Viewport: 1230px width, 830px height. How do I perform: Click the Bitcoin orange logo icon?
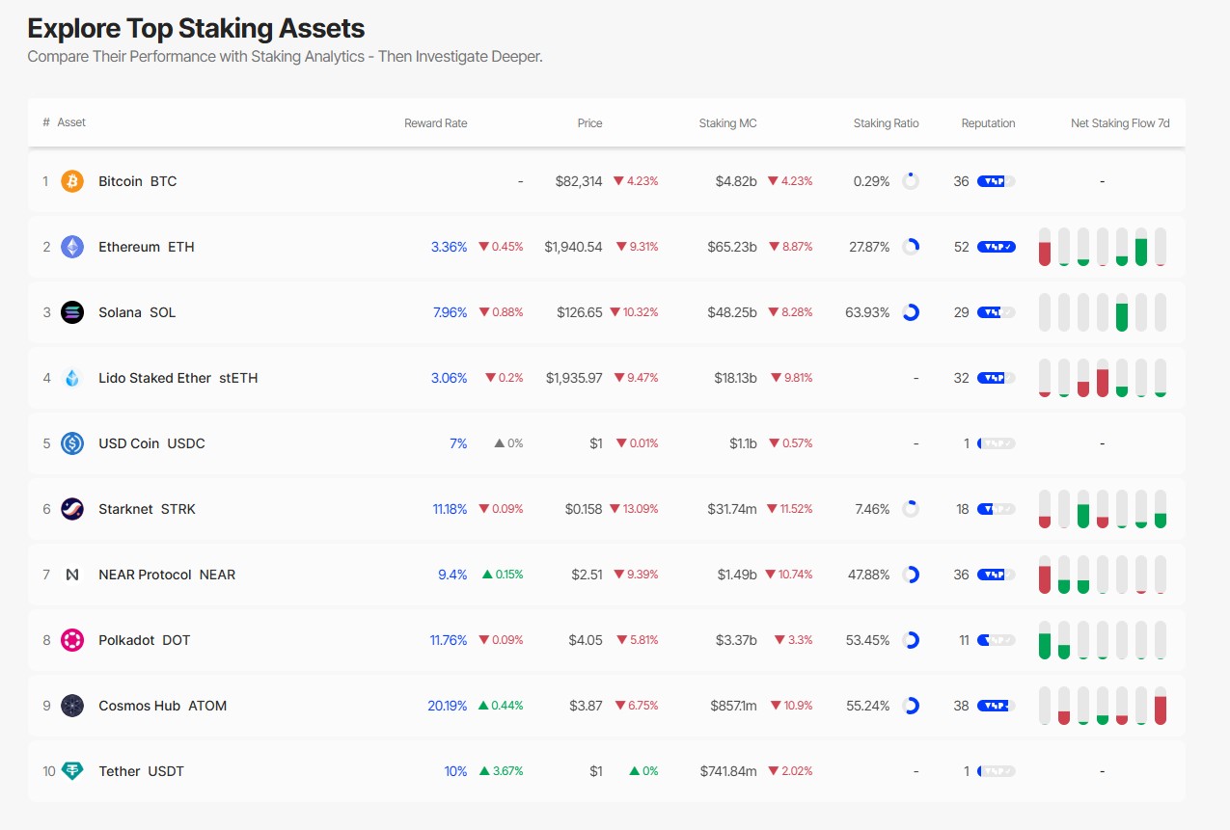pyautogui.click(x=72, y=181)
